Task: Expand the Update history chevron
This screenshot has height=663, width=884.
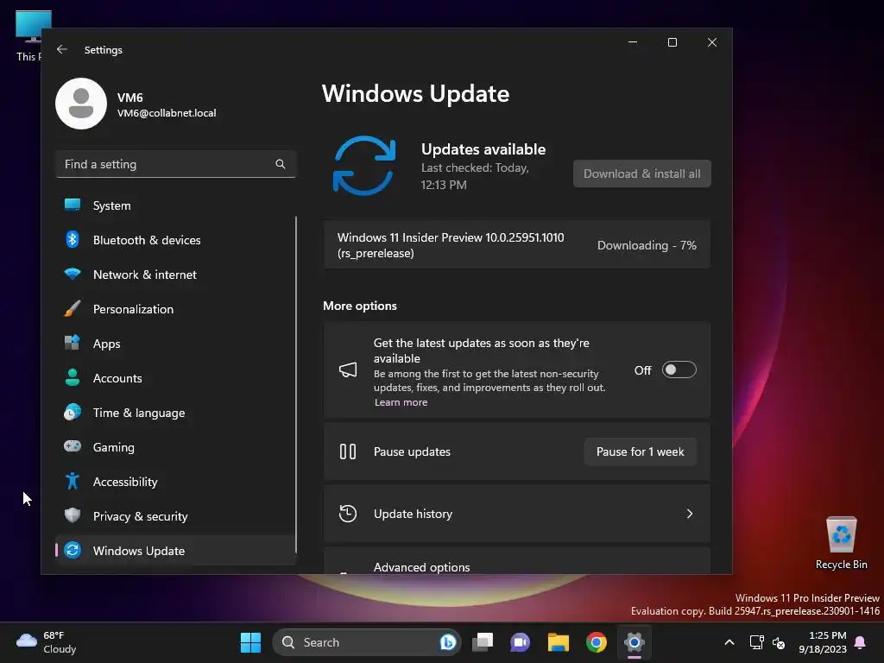Action: tap(690, 514)
